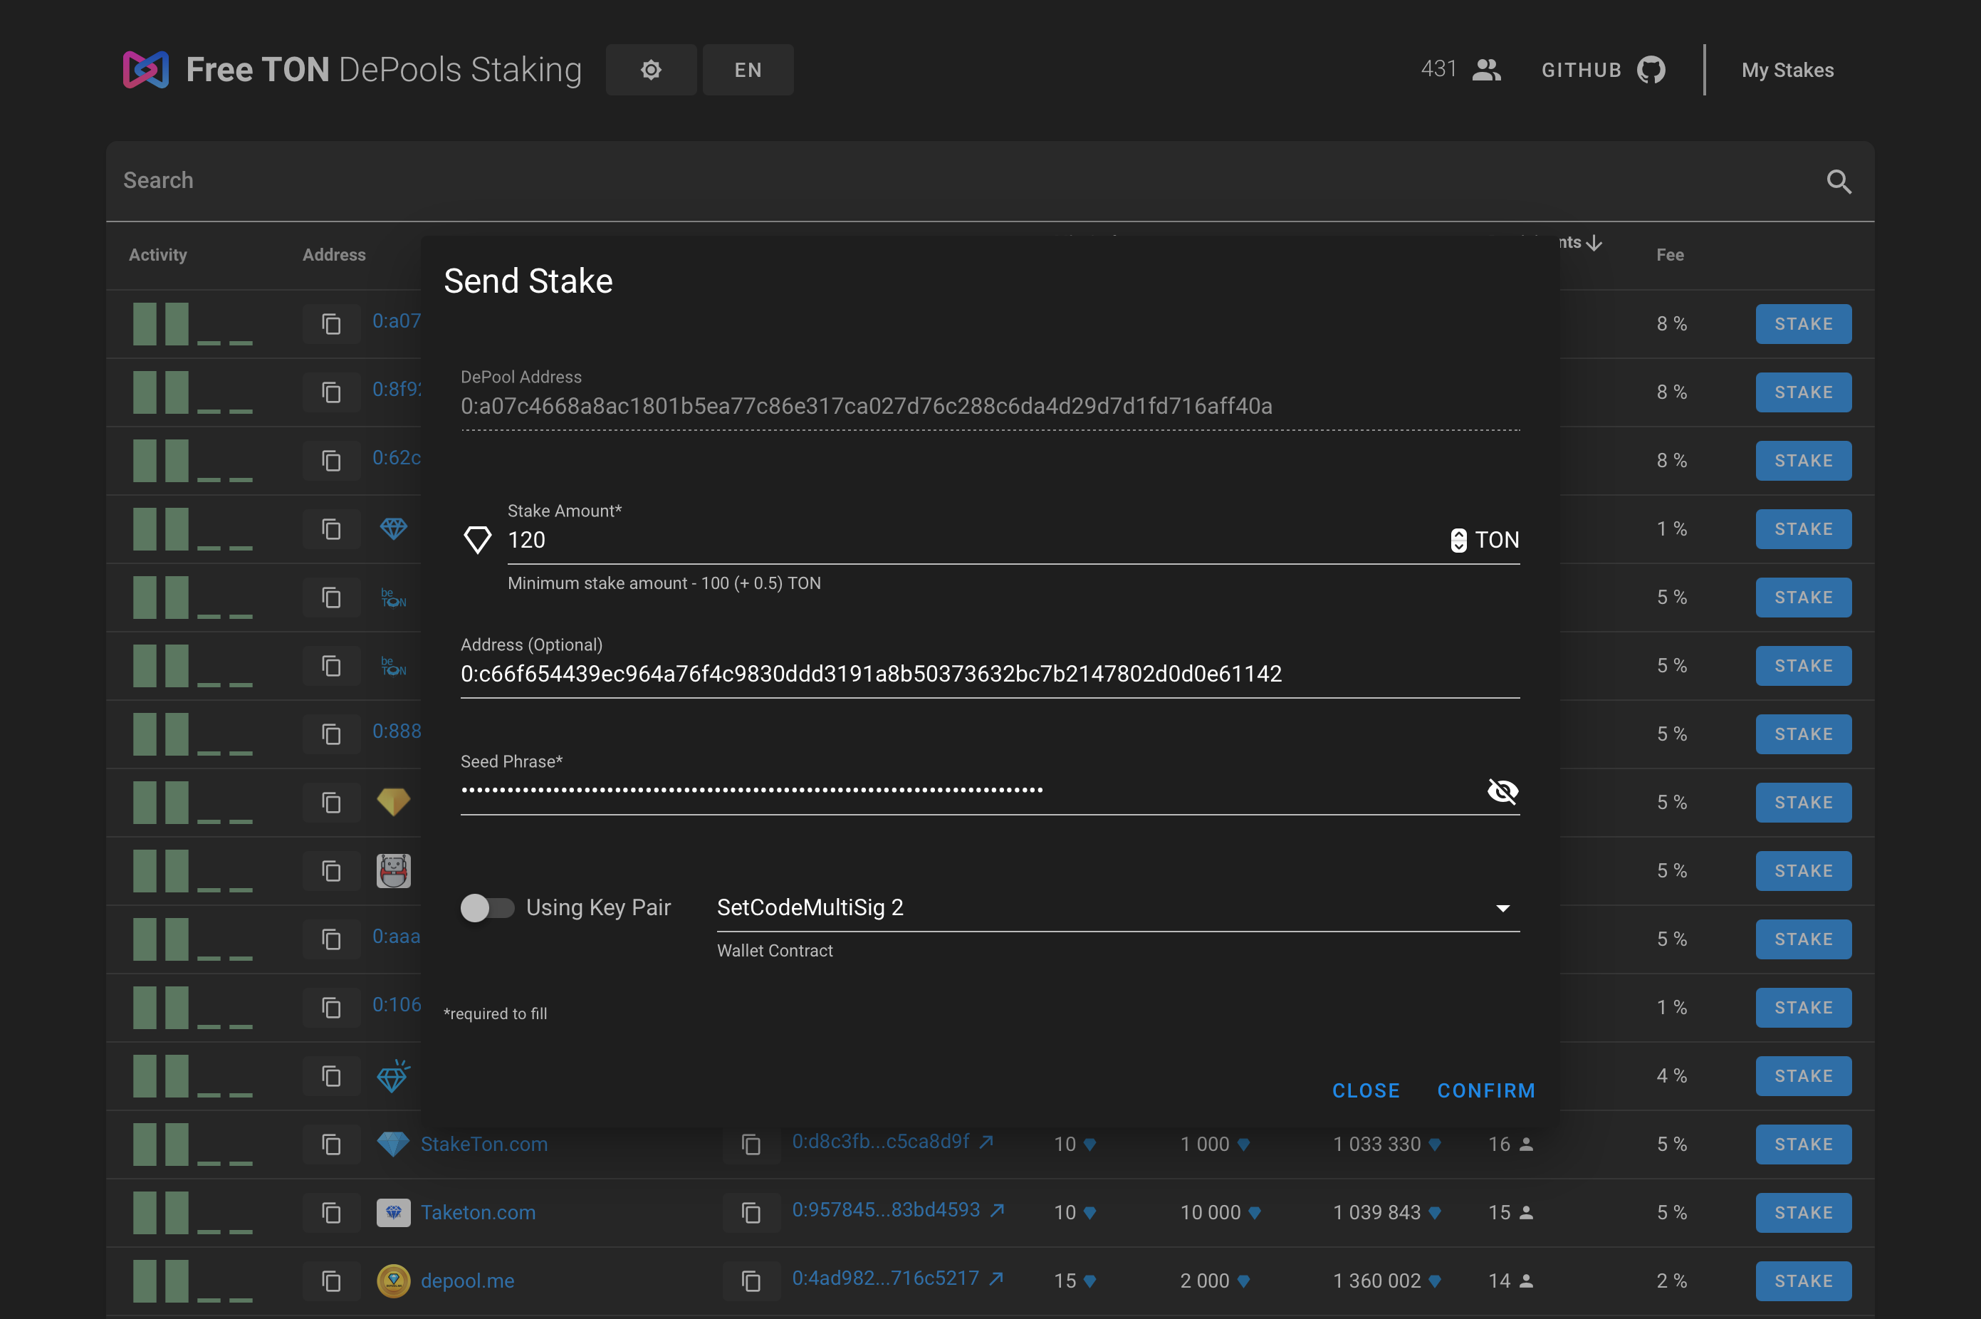Click the Free TON logo icon
Image resolution: width=1981 pixels, height=1319 pixels.
pyautogui.click(x=145, y=70)
